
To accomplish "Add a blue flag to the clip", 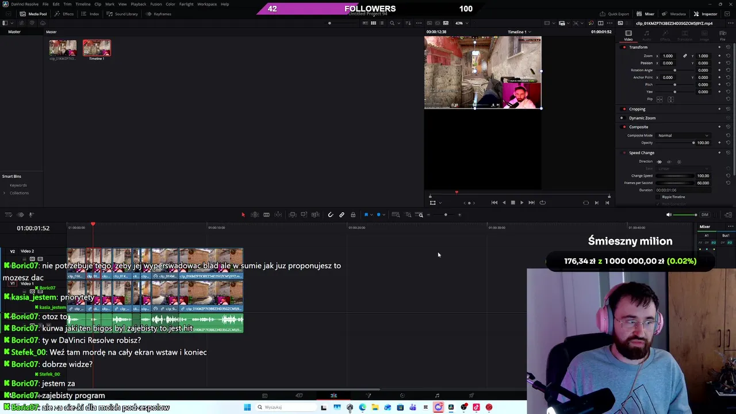I will 366,214.
